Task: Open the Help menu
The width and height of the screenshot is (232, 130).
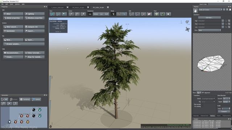Action: click(x=23, y=4)
